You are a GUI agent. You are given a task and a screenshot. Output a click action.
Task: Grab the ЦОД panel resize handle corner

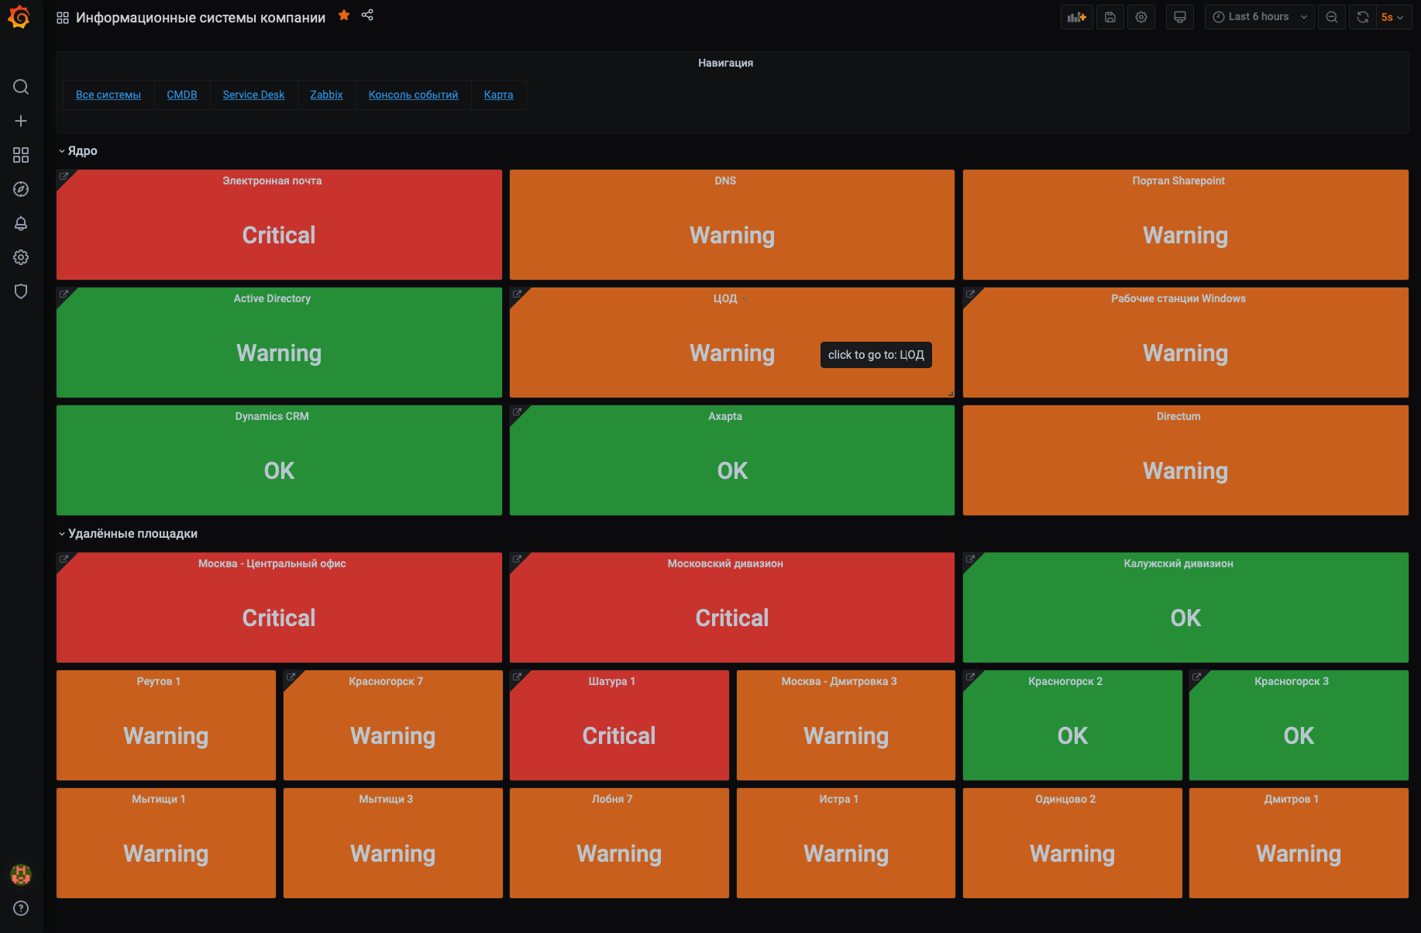950,394
